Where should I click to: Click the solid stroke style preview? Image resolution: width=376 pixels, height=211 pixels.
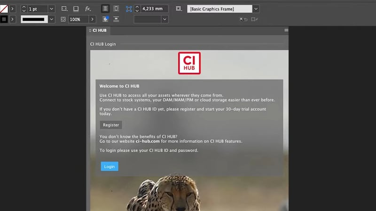tap(34, 19)
